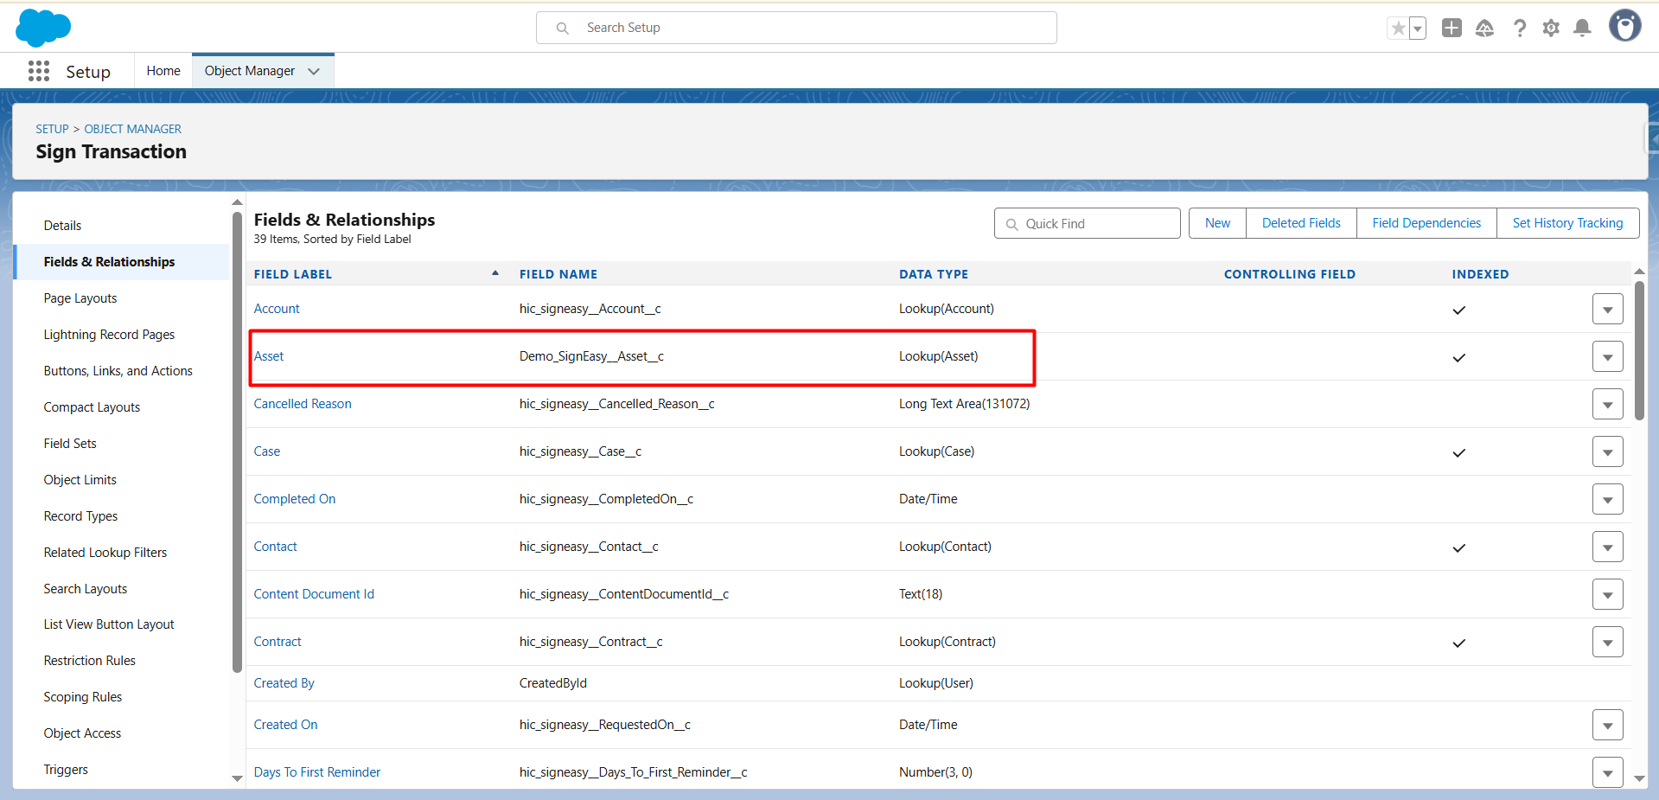
Task: Open the Favorites star icon
Action: pyautogui.click(x=1398, y=29)
